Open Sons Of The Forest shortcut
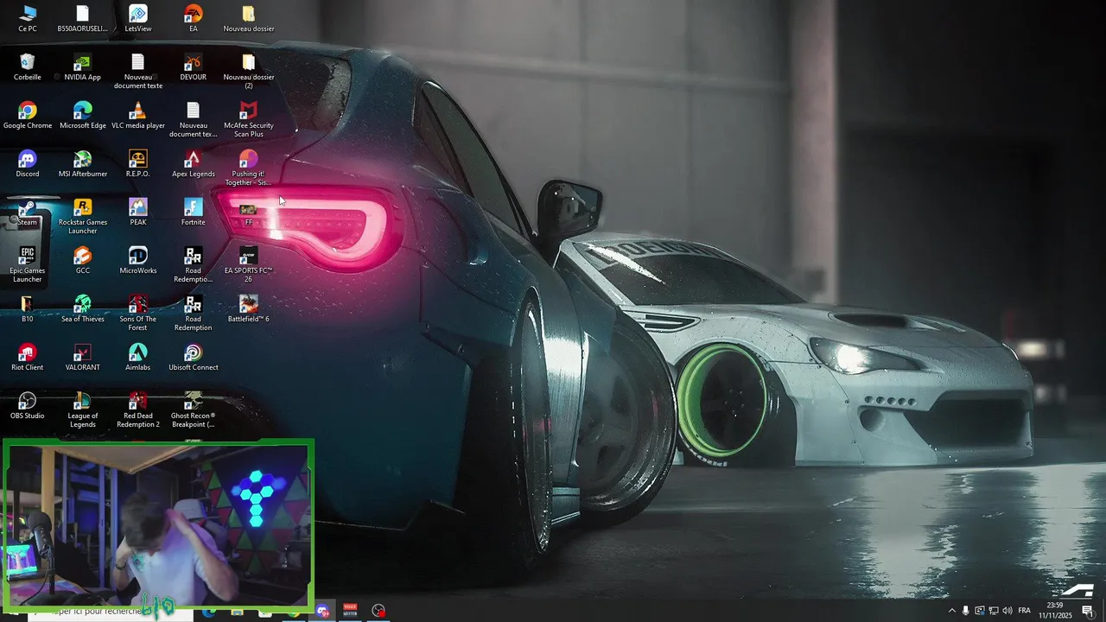This screenshot has height=622, width=1106. click(x=138, y=314)
